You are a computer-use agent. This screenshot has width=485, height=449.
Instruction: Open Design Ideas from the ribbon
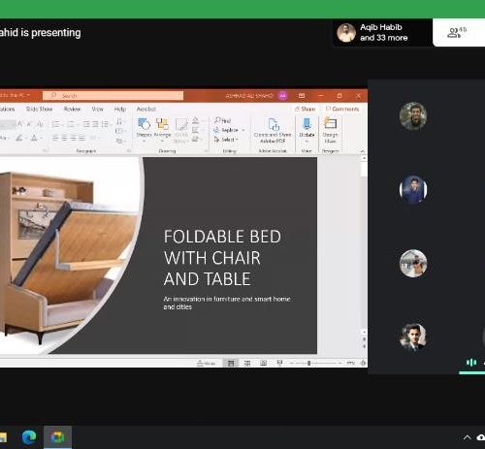click(x=330, y=129)
